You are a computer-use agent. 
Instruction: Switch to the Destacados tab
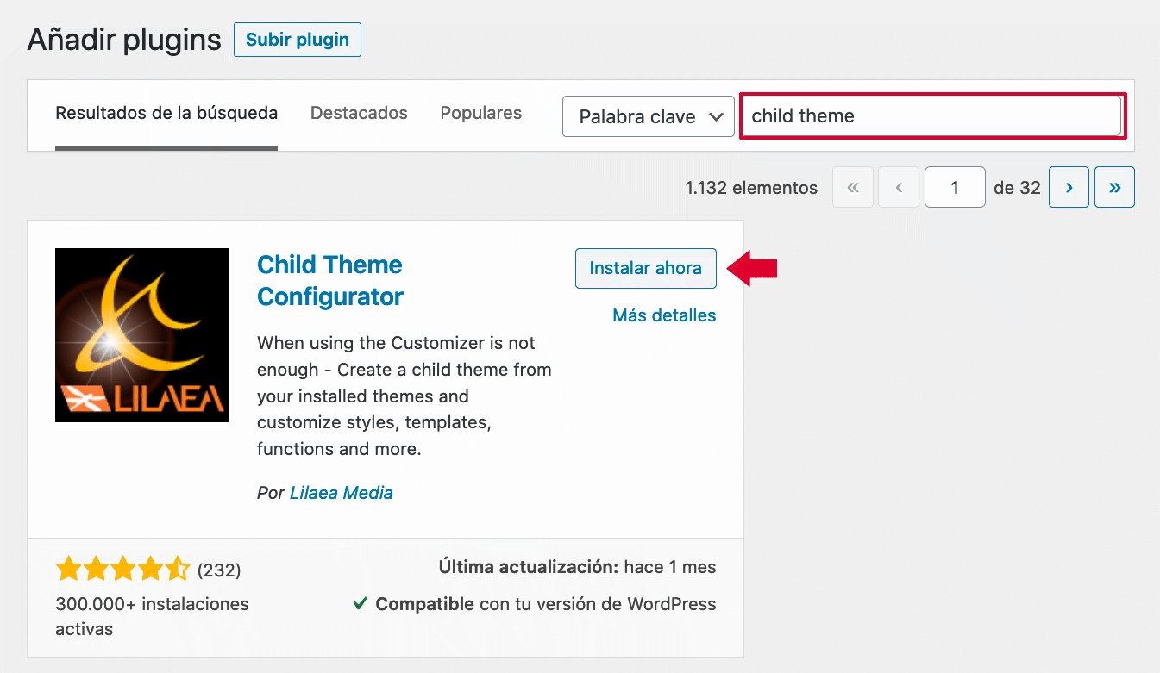359,113
